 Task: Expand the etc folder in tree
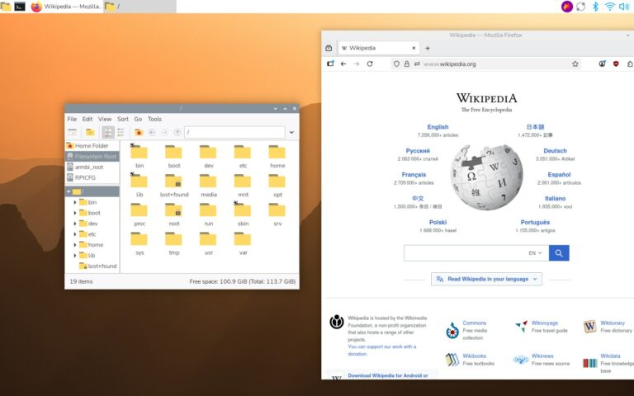[x=75, y=234]
